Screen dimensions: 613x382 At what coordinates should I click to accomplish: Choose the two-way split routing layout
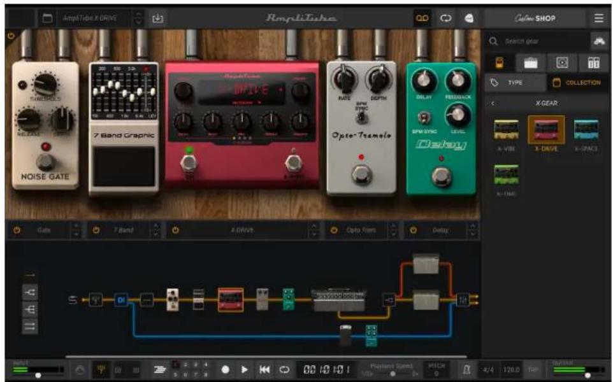click(x=30, y=292)
